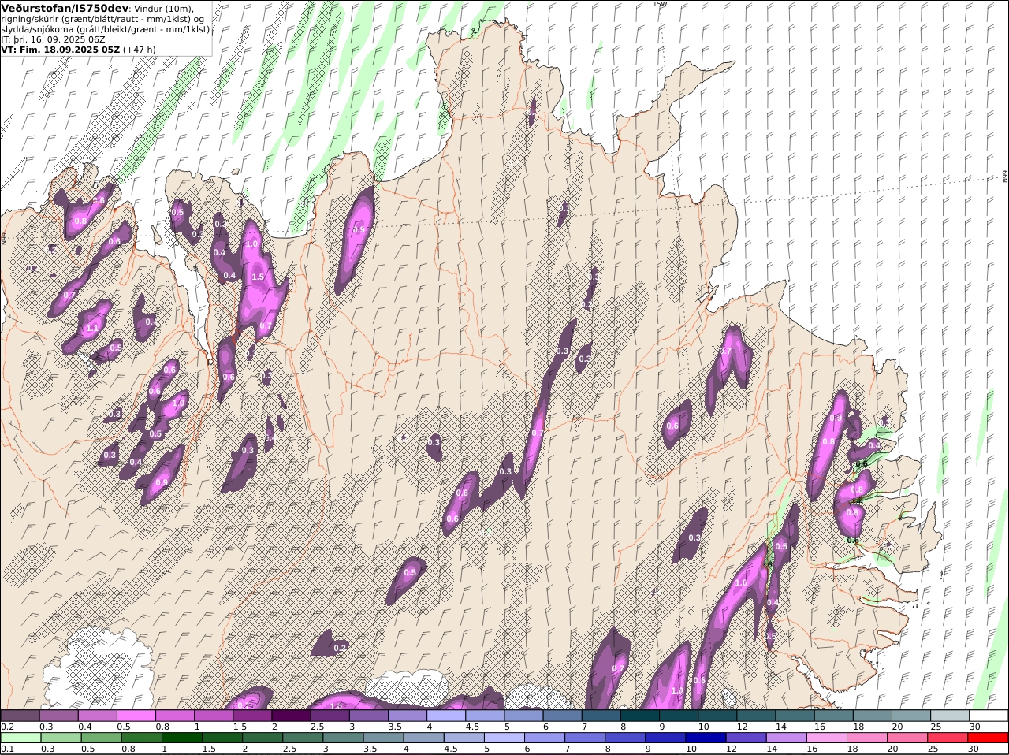Pick the snow legend swatch for 0.2–0.3
This screenshot has height=755, width=1009.
pos(20,716)
